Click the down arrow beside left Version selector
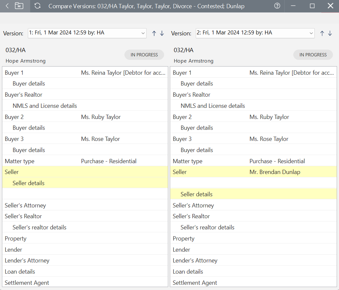 [x=162, y=33]
